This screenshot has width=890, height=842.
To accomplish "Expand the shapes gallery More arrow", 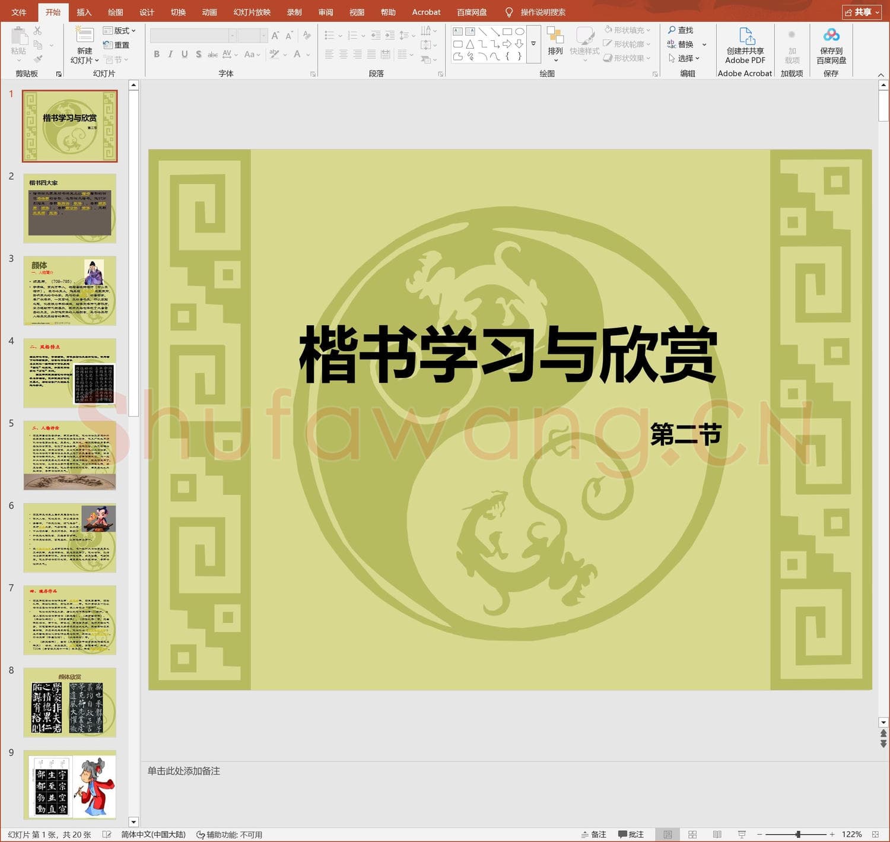I will [533, 44].
